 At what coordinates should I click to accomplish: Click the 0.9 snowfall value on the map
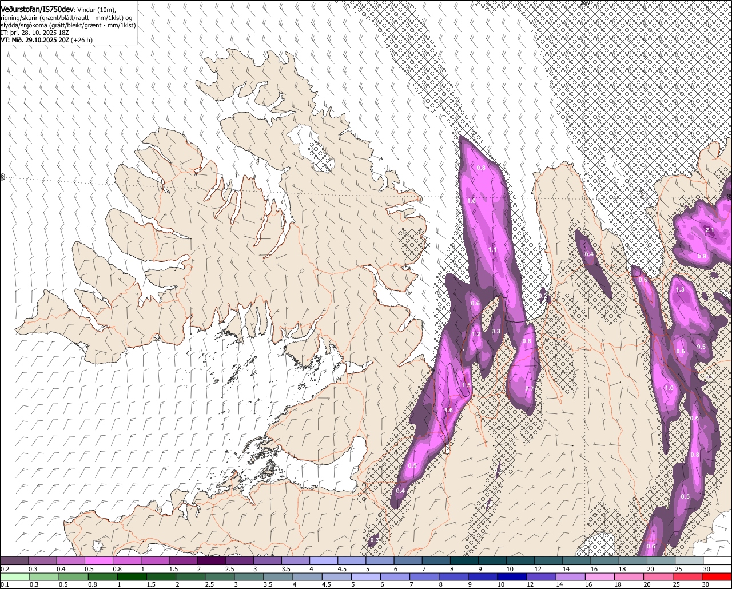pyautogui.click(x=702, y=256)
